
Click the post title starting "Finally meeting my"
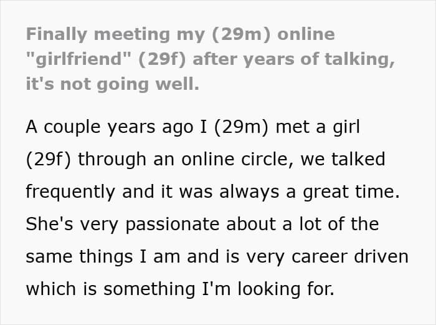point(211,59)
